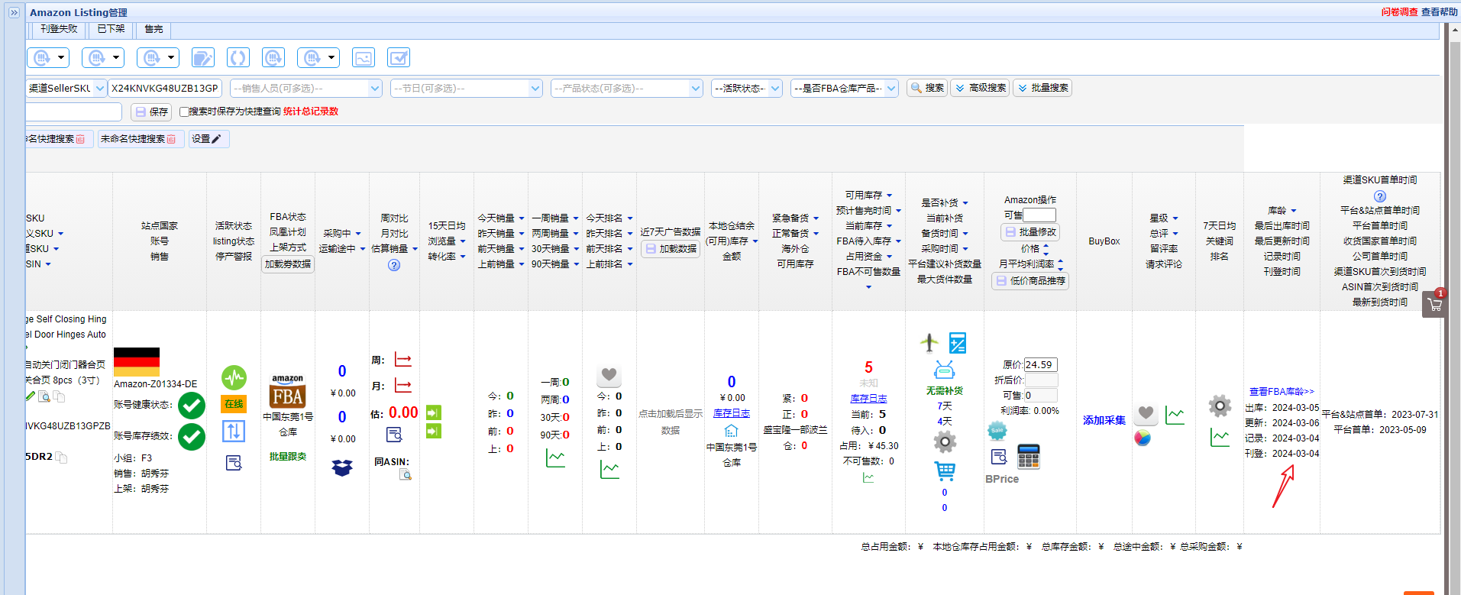
Task: Click the blue robot replenishment icon
Action: 945,370
